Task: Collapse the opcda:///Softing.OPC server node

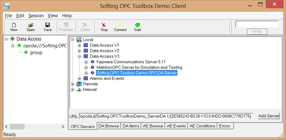Action: (13, 46)
